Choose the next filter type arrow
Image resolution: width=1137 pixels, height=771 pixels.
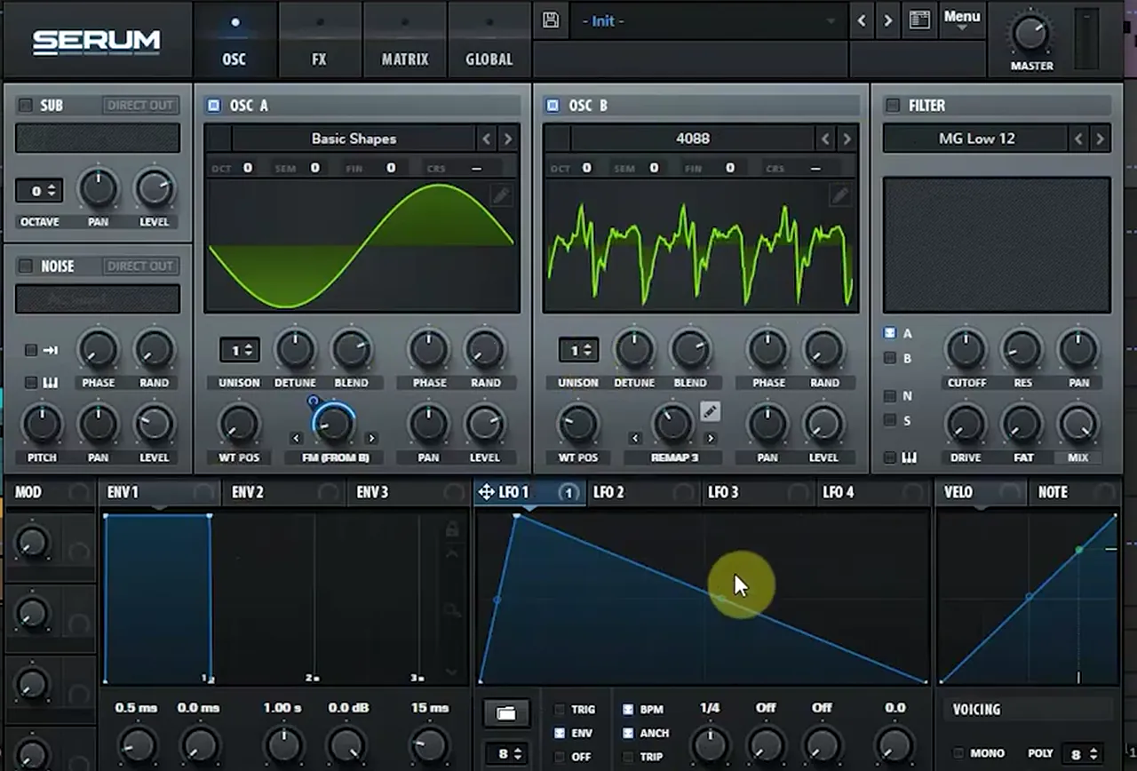point(1100,139)
